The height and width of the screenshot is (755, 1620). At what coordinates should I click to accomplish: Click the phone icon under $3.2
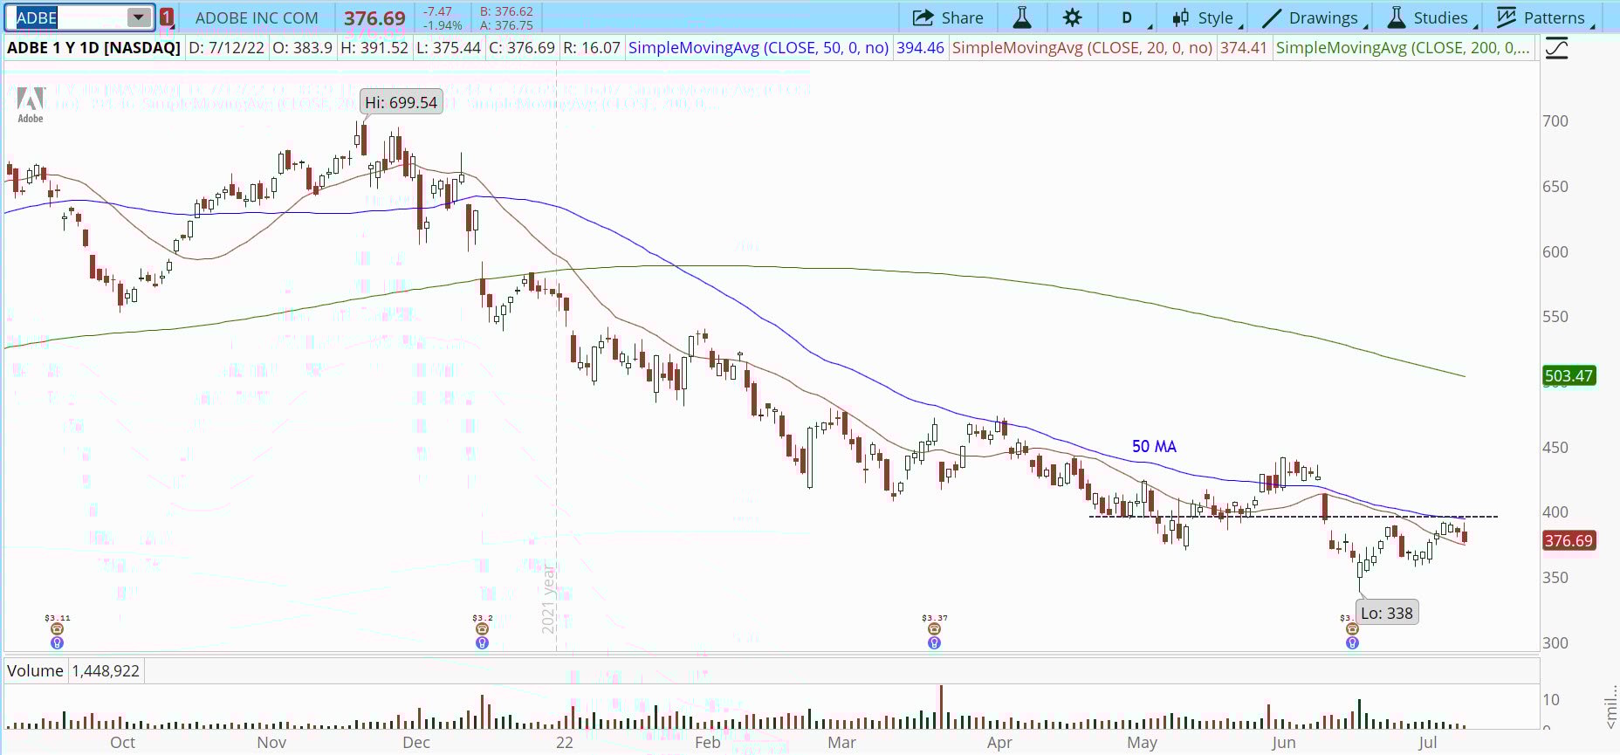(x=482, y=628)
